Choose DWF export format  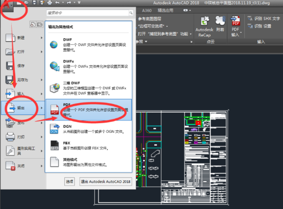pyautogui.click(x=89, y=45)
